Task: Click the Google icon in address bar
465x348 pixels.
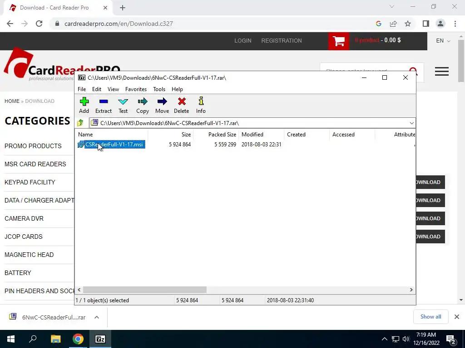Action: tap(378, 24)
